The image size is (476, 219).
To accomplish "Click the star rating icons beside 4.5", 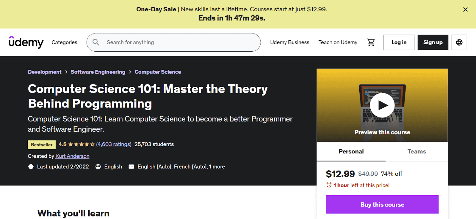I will click(81, 144).
